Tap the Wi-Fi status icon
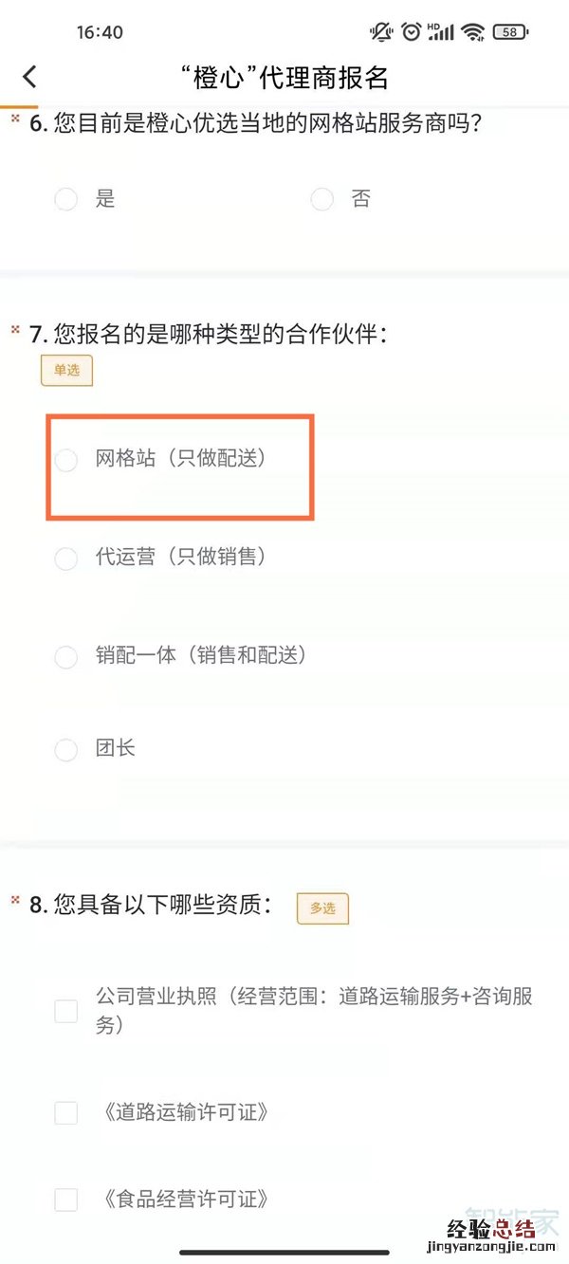Image resolution: width=569 pixels, height=1264 pixels. (x=471, y=32)
